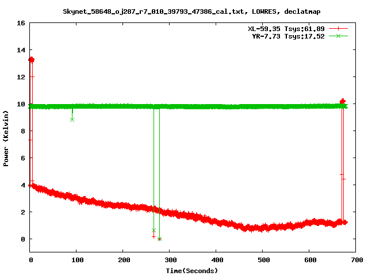Click x-axis tick label 600
368x276 pixels.
pos(310,260)
